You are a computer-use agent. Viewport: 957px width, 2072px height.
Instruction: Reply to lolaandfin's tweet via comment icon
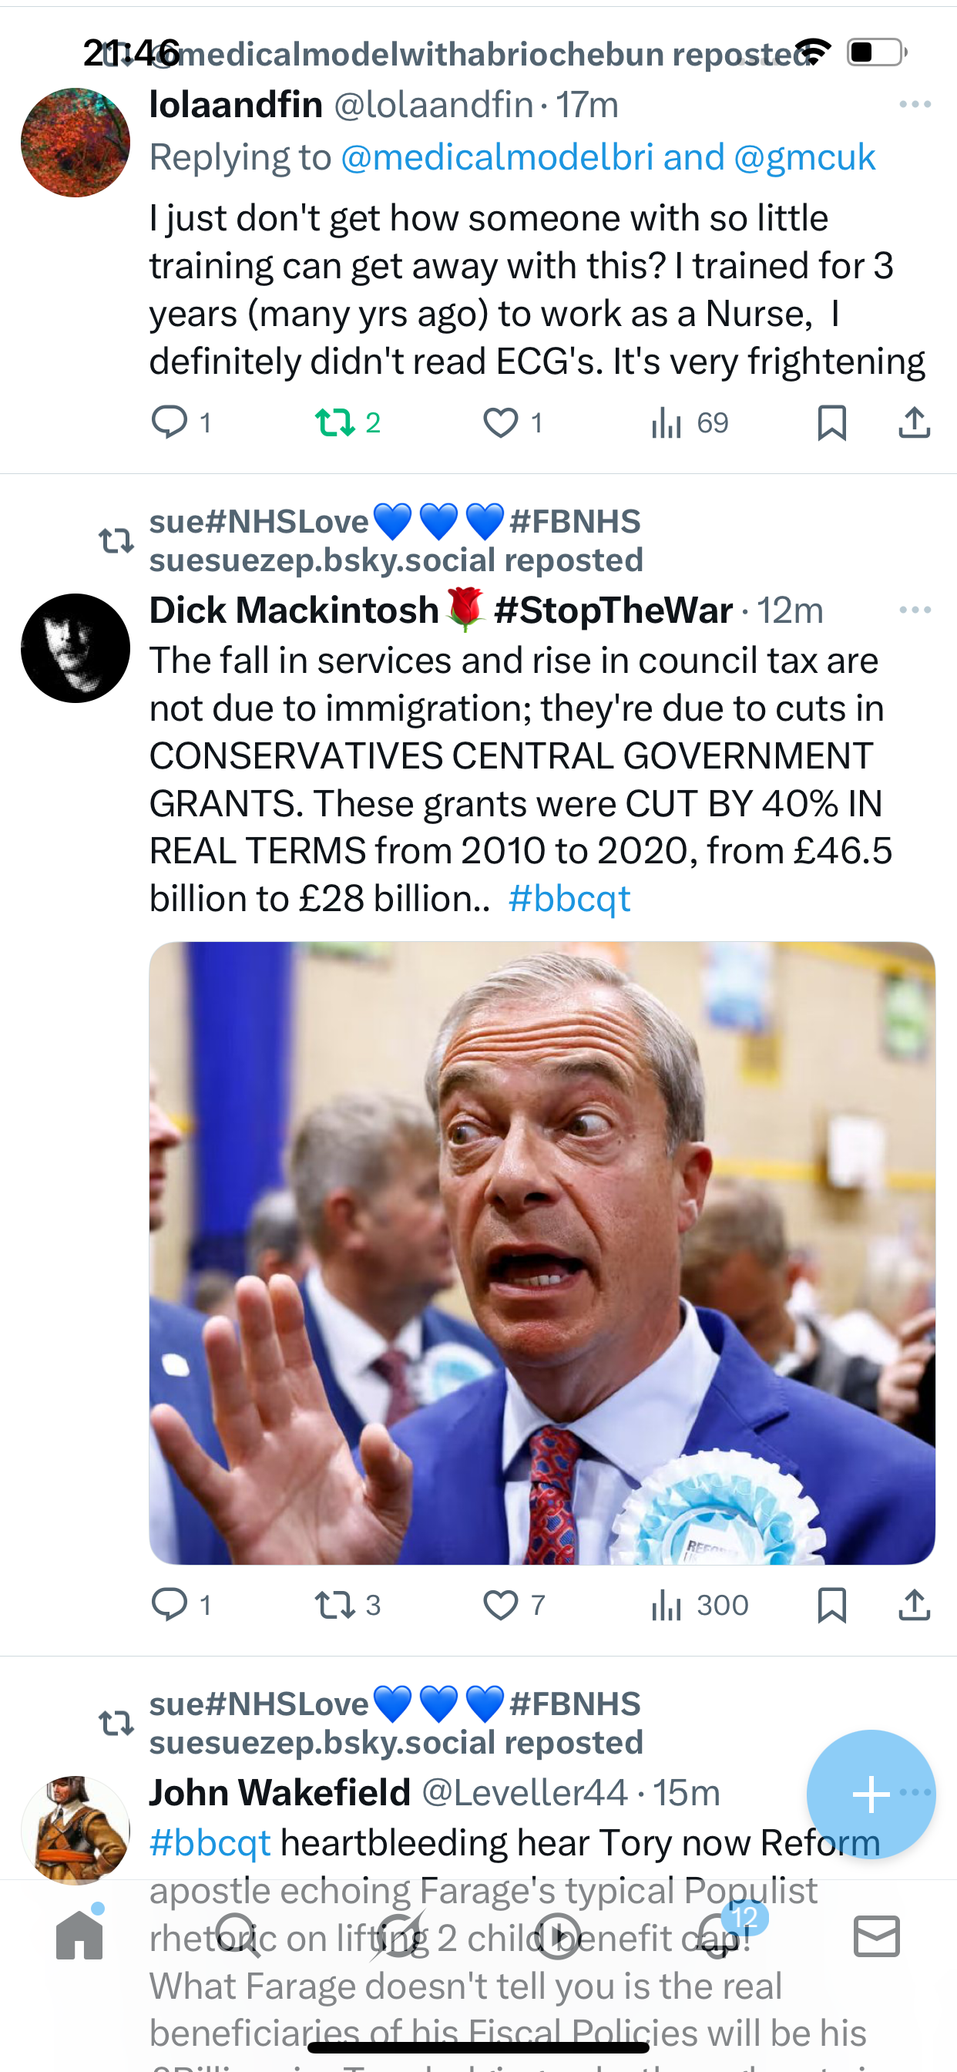click(x=169, y=422)
